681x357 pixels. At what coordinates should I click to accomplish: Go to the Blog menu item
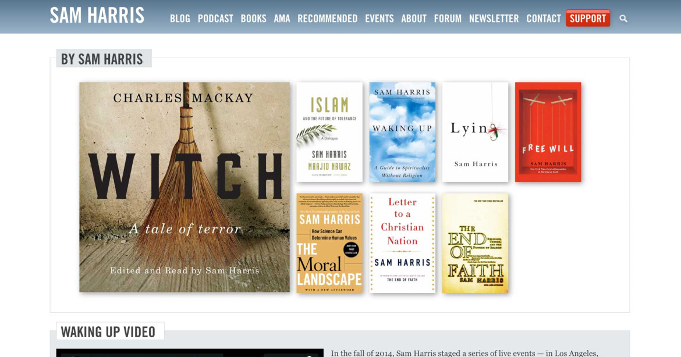[180, 19]
